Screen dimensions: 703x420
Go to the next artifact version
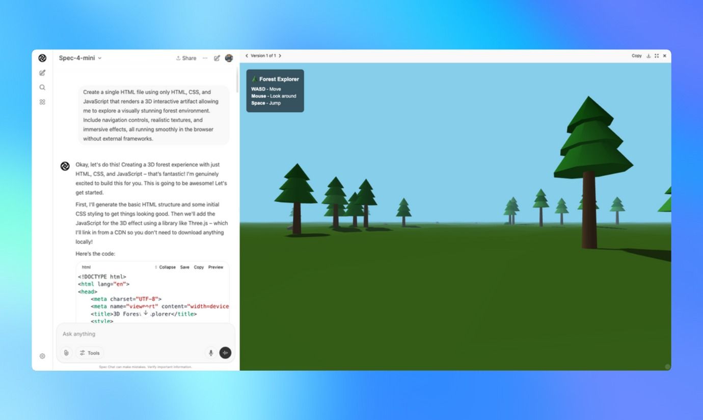[280, 56]
